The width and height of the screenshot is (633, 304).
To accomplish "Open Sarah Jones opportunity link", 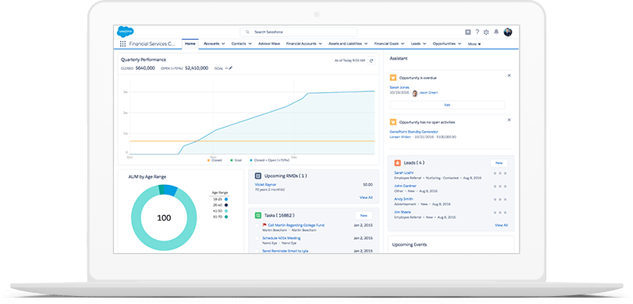I will pos(399,87).
